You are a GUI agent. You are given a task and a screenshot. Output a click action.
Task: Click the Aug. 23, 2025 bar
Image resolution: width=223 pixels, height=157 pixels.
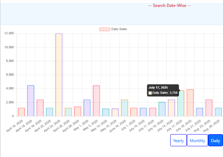click(209, 108)
